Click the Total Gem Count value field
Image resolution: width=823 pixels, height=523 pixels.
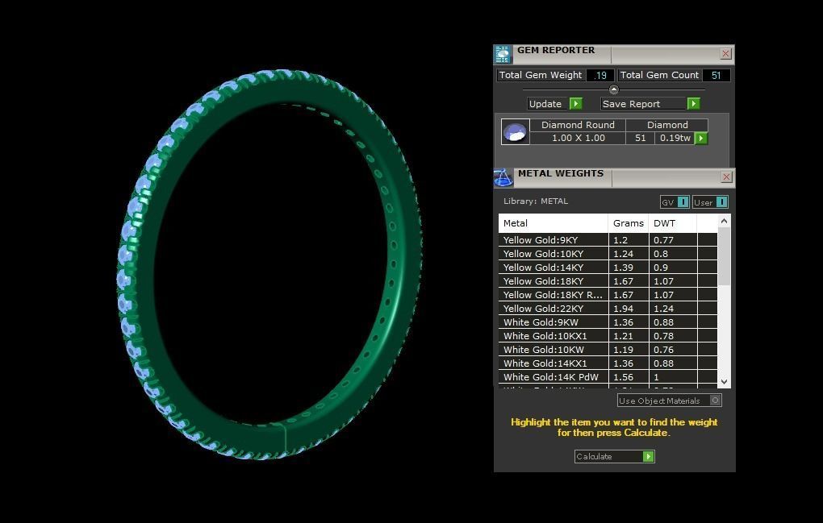coord(716,76)
